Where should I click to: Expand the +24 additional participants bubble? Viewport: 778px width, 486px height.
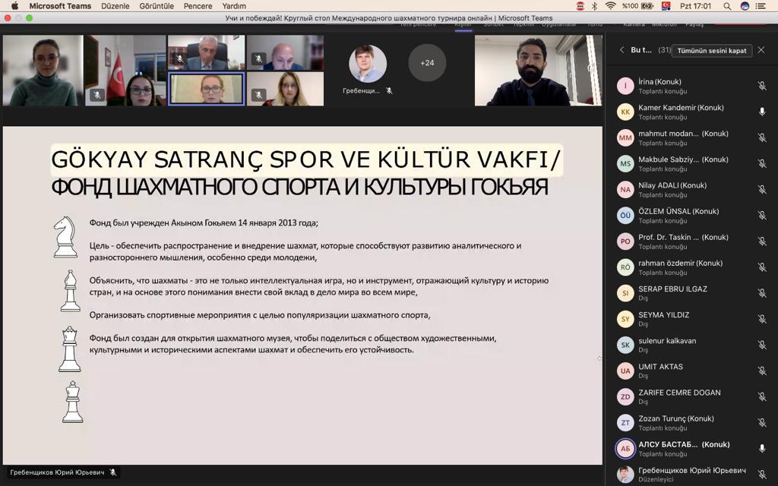pyautogui.click(x=427, y=63)
